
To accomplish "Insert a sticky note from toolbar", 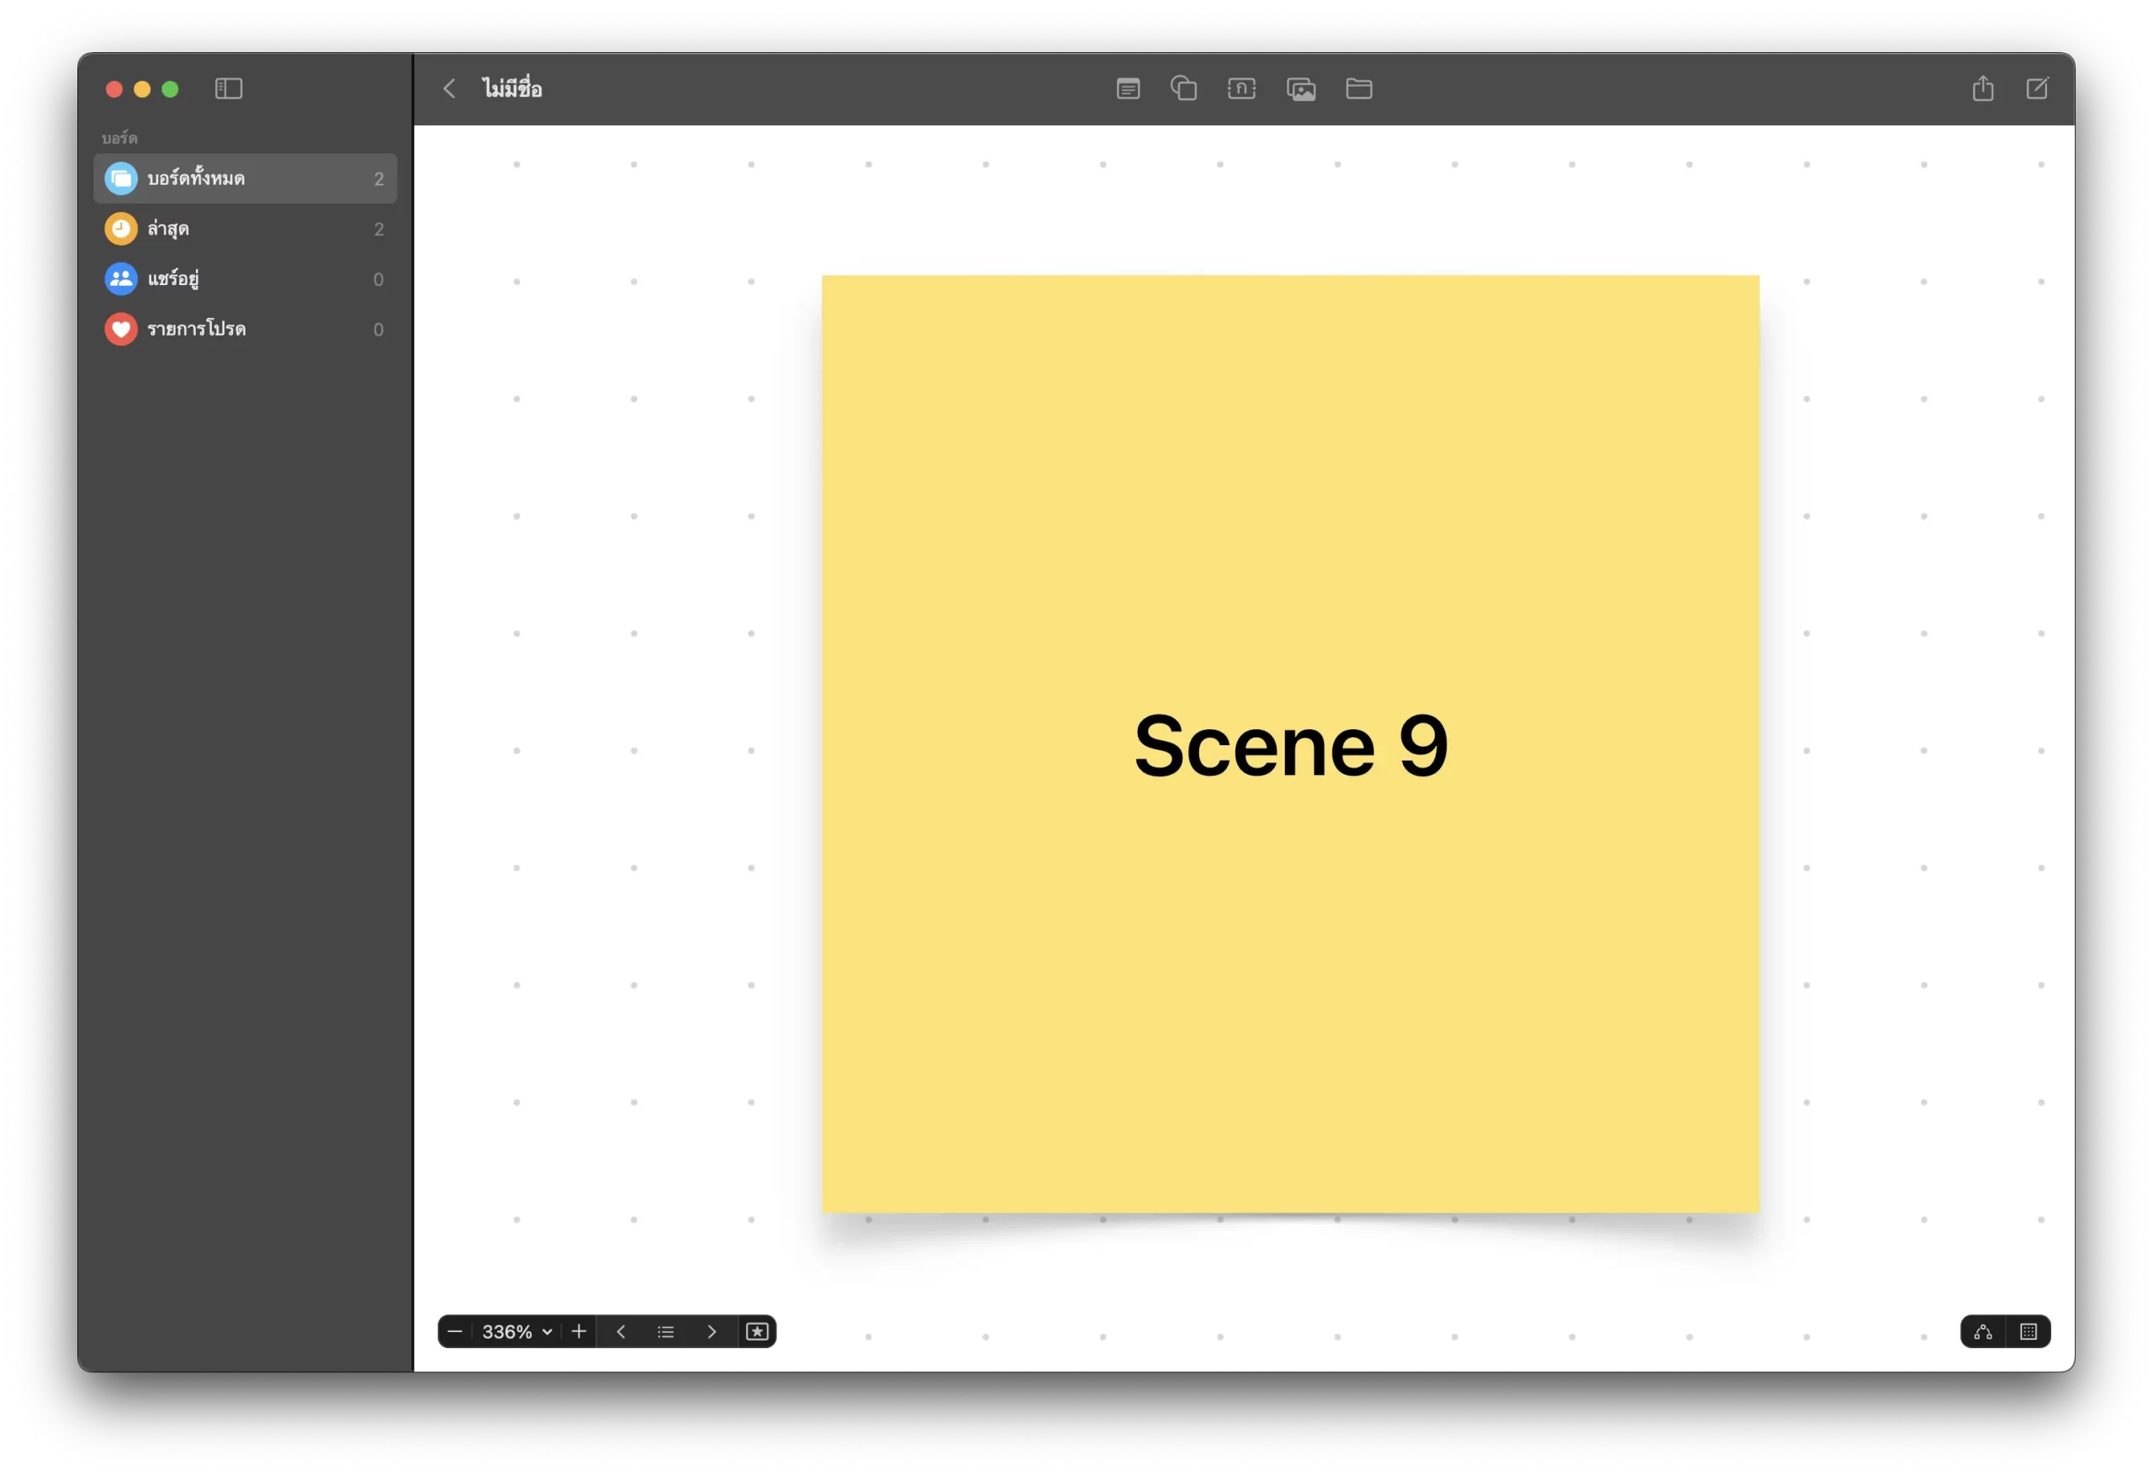I will 1128,89.
